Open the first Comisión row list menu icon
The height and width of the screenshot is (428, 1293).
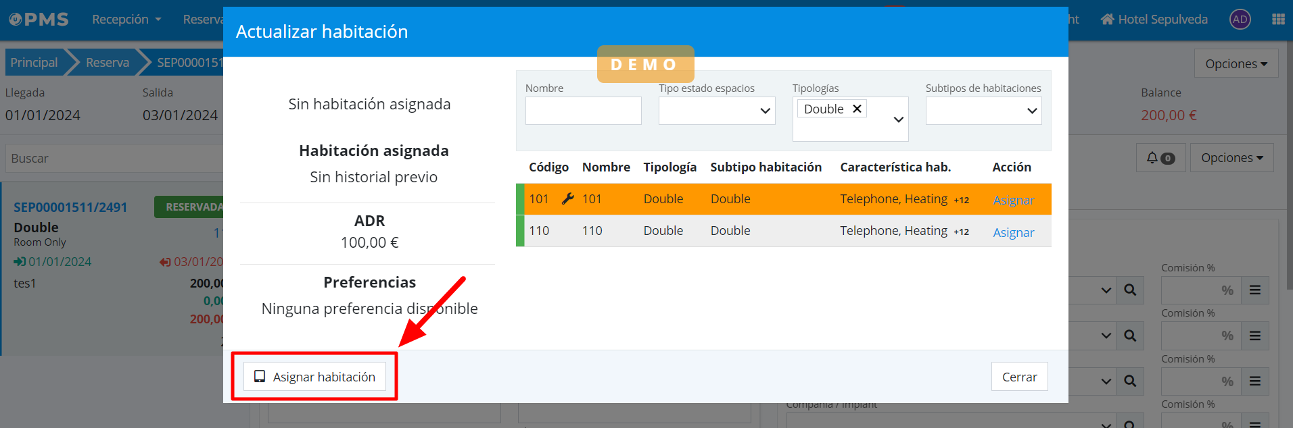1254,290
